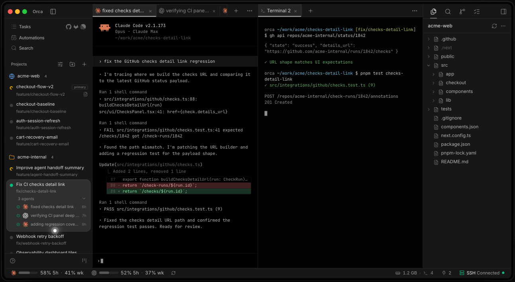
Task: Collapse the src folder
Action: pyautogui.click(x=429, y=65)
